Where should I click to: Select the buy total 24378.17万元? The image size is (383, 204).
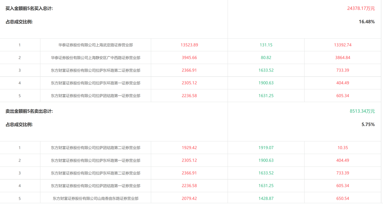click(361, 8)
